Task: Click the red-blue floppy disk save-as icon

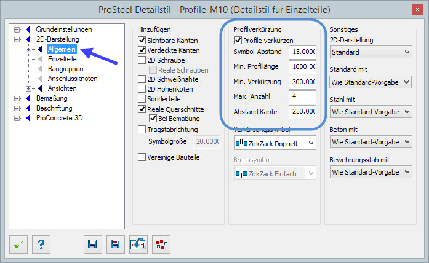Action: coord(116,245)
